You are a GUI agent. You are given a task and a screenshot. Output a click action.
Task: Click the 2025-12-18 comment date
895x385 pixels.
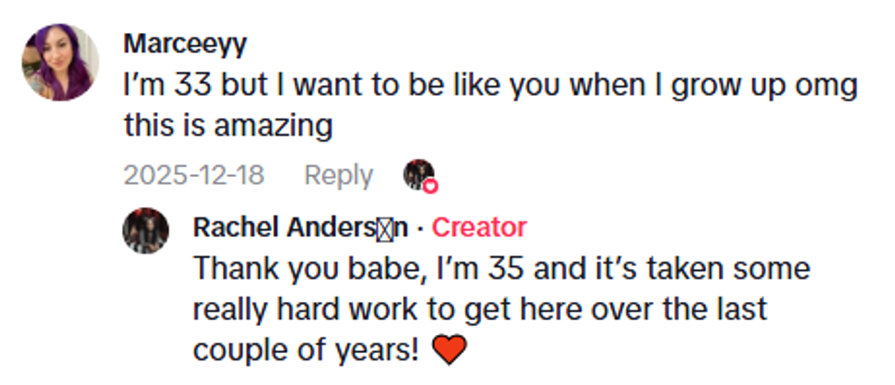coord(194,175)
